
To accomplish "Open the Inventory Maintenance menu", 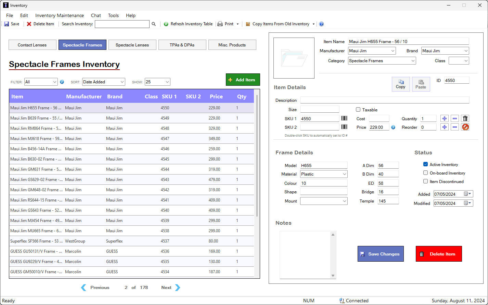I will coord(60,15).
